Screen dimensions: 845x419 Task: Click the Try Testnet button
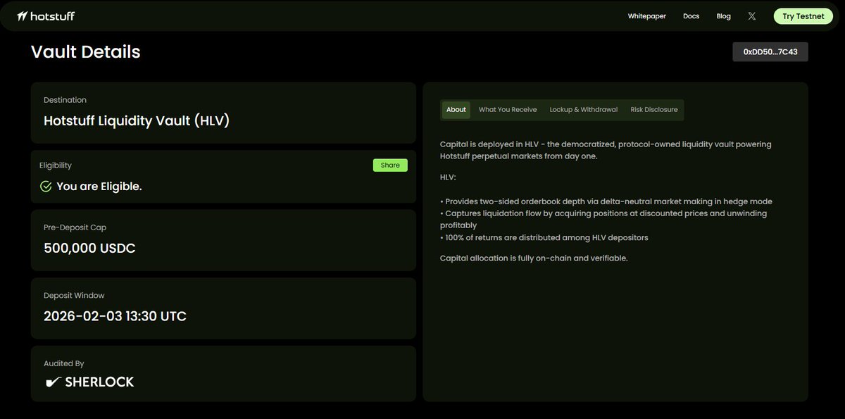coord(803,16)
